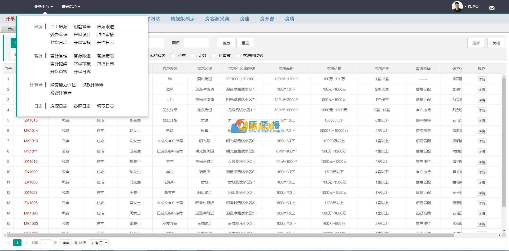The height and width of the screenshot is (251, 509).
Task: Open 详情 for customer MK1014
Action: click(482, 131)
